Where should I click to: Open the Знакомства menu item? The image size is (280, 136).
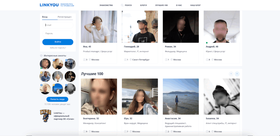click(x=106, y=5)
